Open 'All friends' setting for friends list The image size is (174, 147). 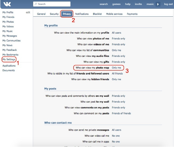click(117, 73)
